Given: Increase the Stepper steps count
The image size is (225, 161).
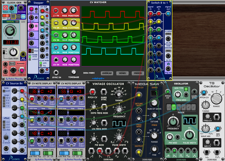Looking at the screenshot, I should [x=33, y=50].
